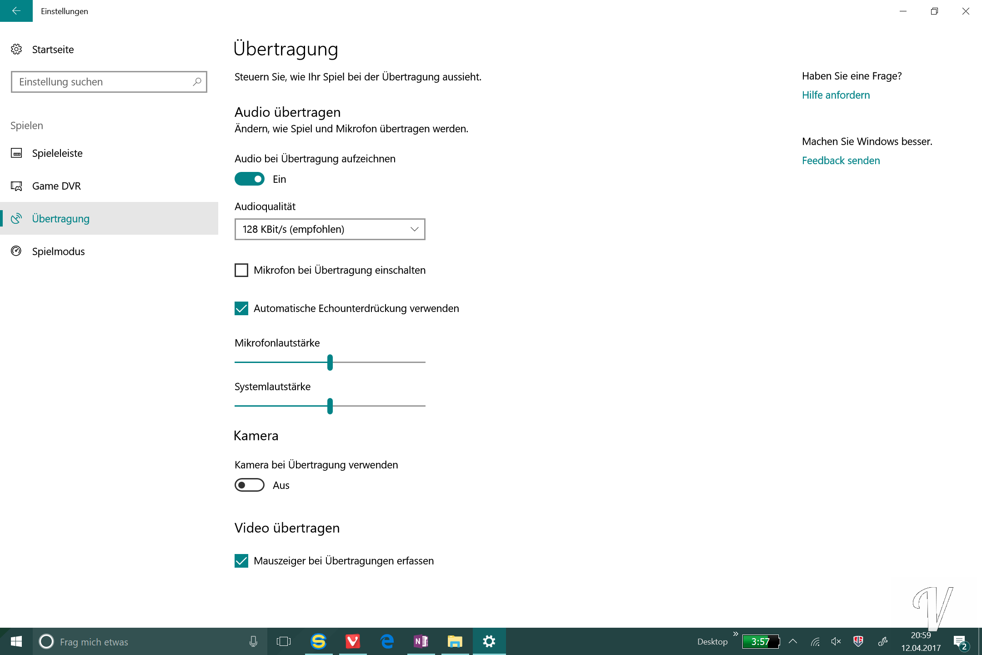Click the muted volume tray icon

836,641
